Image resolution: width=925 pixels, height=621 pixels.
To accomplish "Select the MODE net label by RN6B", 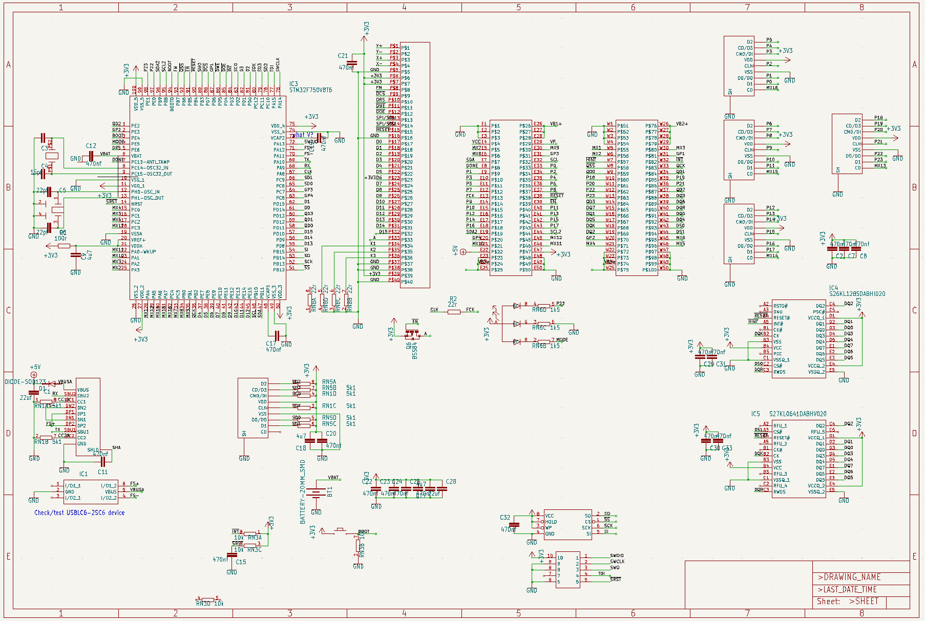I will (x=562, y=340).
